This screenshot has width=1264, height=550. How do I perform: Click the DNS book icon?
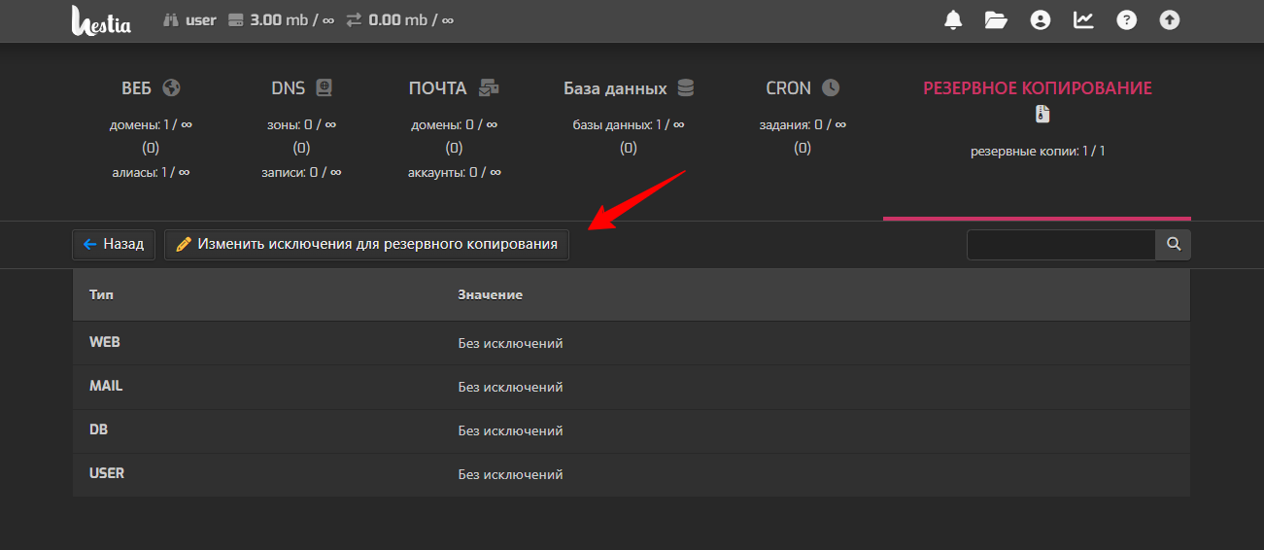point(324,87)
